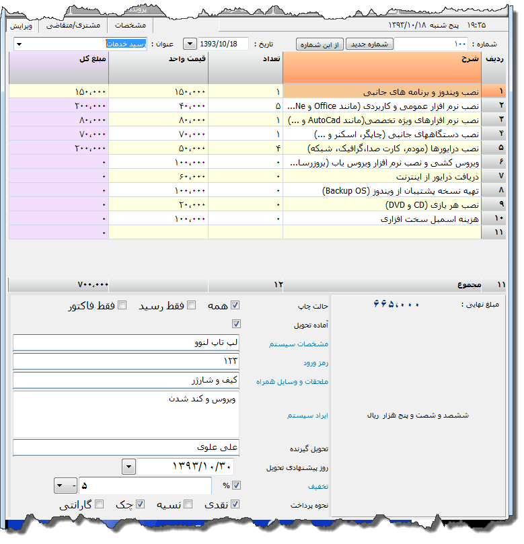Toggle the فقط رسید checkbox
This screenshot has width=524, height=544.
point(191,305)
